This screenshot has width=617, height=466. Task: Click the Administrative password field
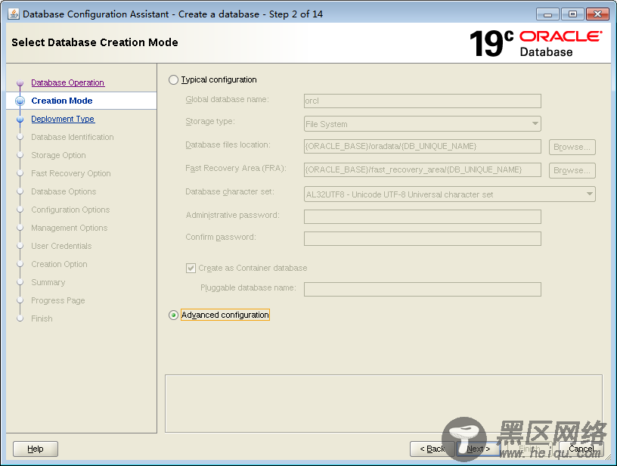point(422,216)
